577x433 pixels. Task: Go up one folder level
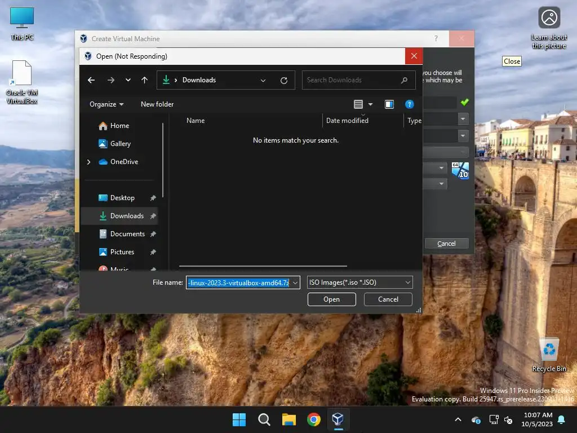pos(145,80)
